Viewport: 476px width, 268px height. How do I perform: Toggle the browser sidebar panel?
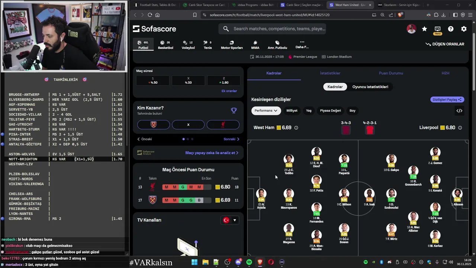point(455,15)
